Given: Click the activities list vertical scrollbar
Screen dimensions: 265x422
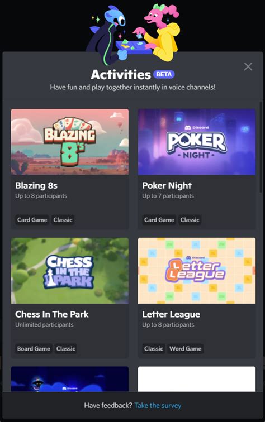Looking at the screenshot, I should (x=261, y=147).
